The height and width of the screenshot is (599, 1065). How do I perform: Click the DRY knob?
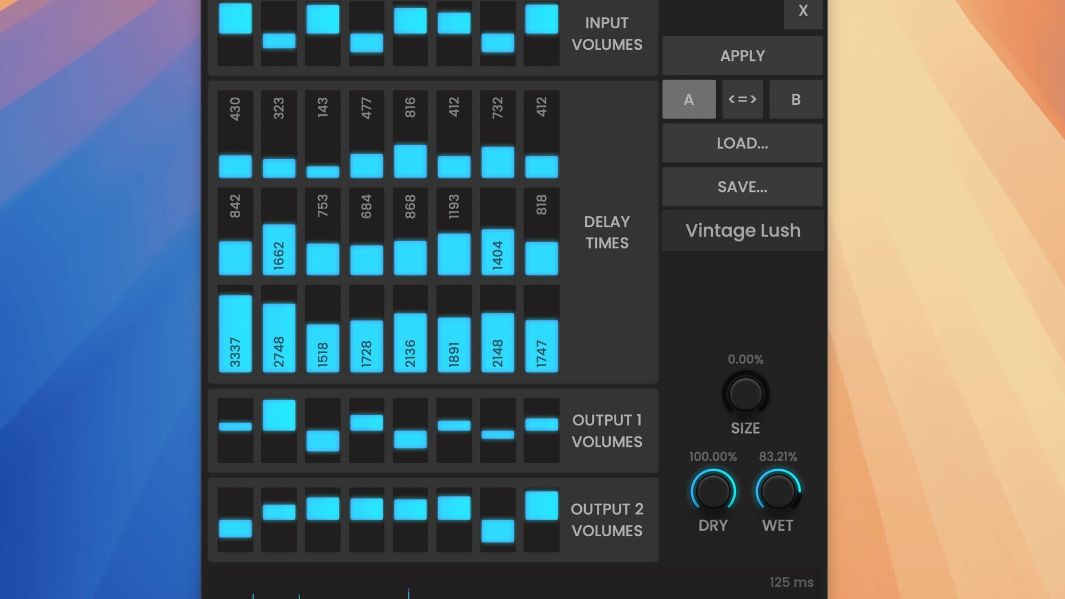click(713, 491)
